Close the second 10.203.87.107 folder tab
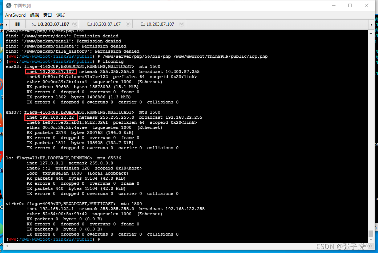 [x=128, y=24]
